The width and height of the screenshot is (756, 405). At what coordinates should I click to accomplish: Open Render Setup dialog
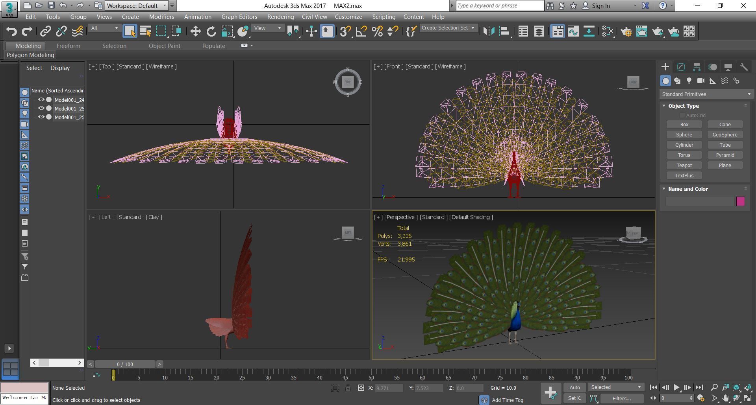coord(626,31)
